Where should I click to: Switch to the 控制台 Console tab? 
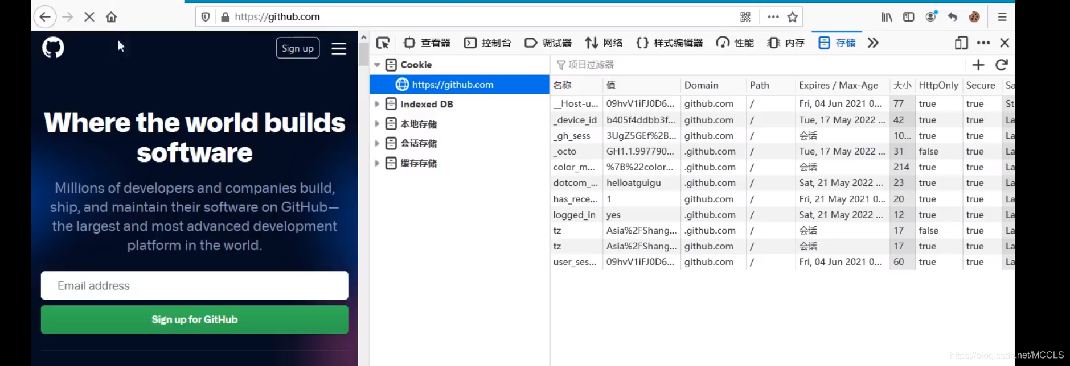[x=488, y=43]
